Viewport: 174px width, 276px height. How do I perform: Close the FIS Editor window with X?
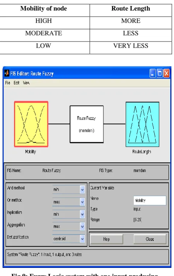(167, 73)
